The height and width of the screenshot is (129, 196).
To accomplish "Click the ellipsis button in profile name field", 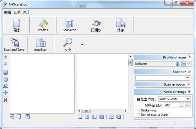I will [x=188, y=64].
